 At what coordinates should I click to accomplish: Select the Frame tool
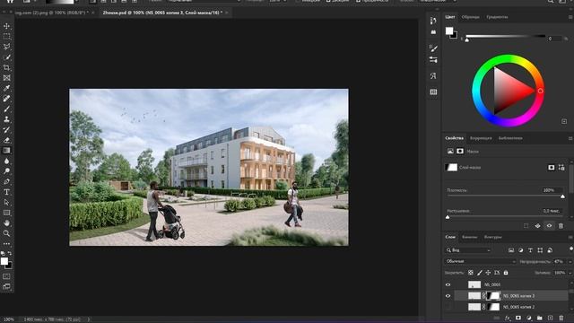[x=6, y=78]
